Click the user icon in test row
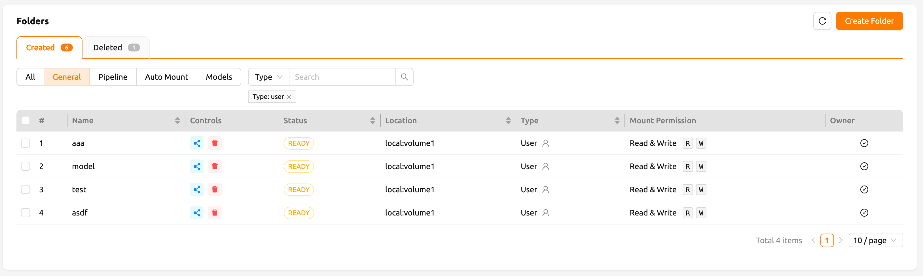Image resolution: width=923 pixels, height=276 pixels. [545, 190]
